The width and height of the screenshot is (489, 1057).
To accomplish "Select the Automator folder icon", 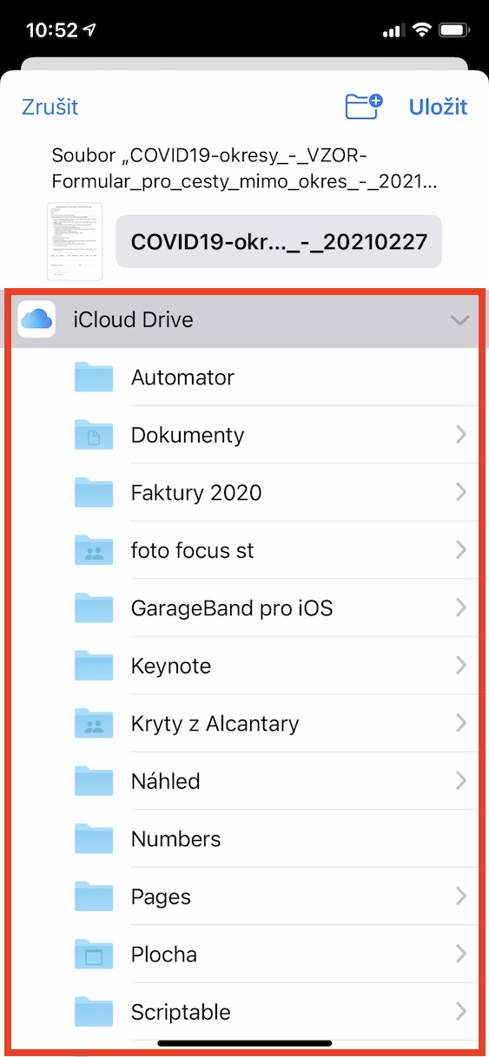I will (x=94, y=377).
